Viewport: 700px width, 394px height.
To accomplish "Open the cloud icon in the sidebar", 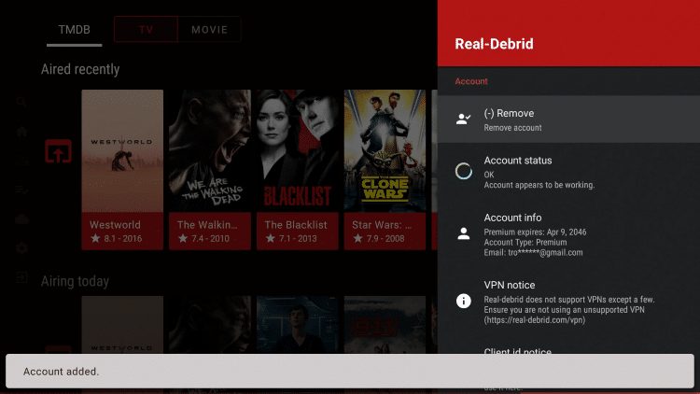I will (x=21, y=219).
